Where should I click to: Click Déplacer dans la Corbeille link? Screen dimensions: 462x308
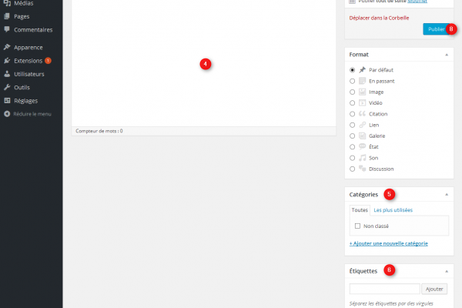[x=379, y=18]
